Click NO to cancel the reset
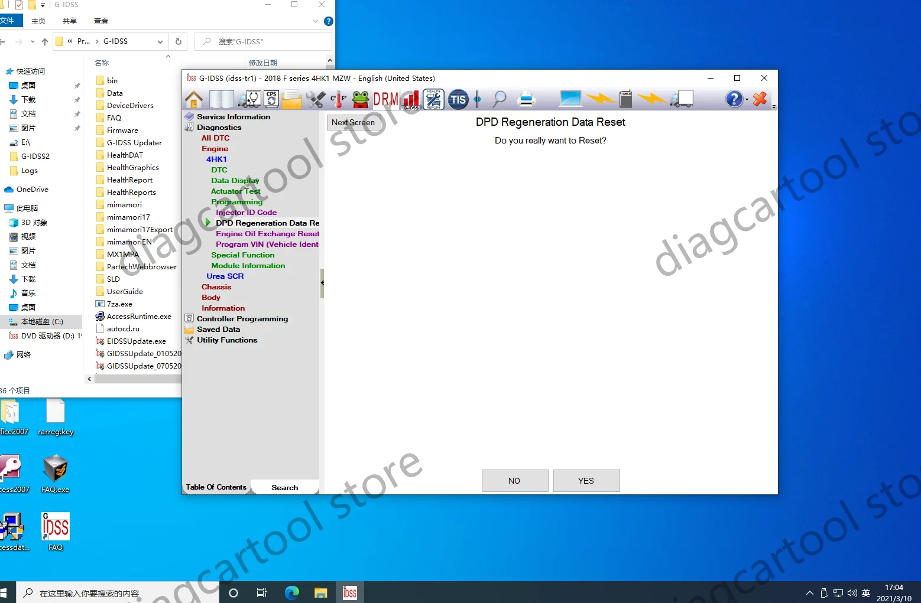 click(x=515, y=481)
